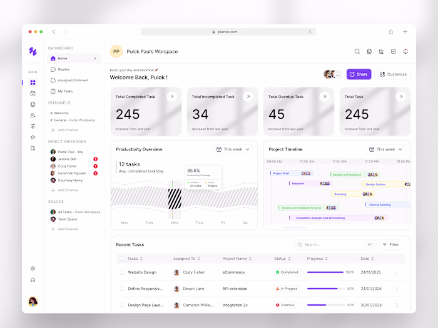
Task: Open Project Timeline This week dropdown
Action: point(386,149)
